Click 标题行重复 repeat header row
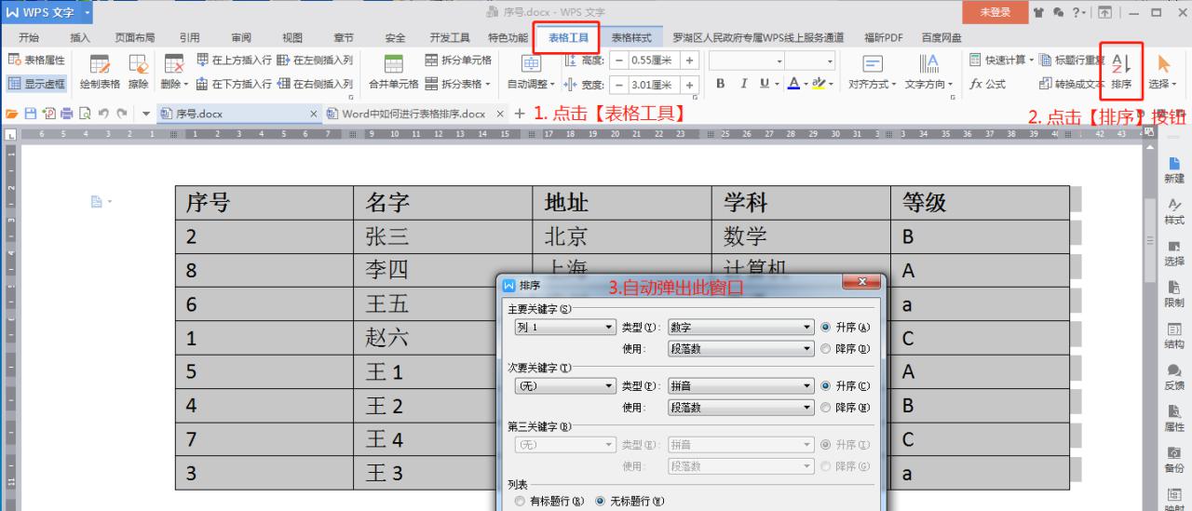 point(1072,61)
